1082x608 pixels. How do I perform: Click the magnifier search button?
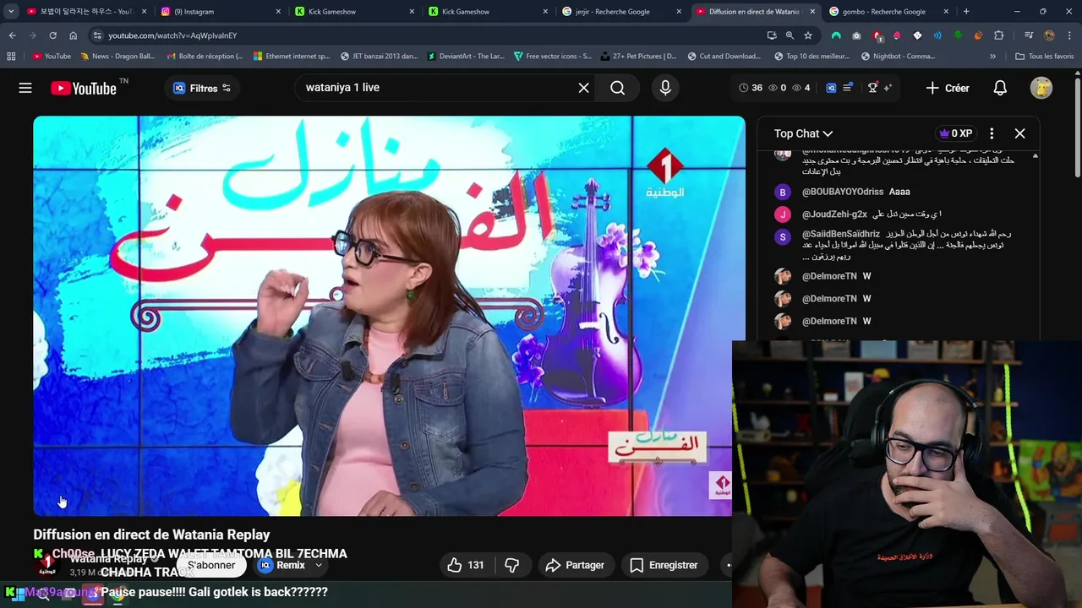[x=618, y=88]
